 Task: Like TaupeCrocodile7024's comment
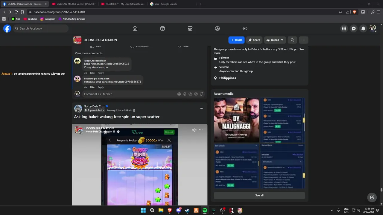[x=92, y=73]
